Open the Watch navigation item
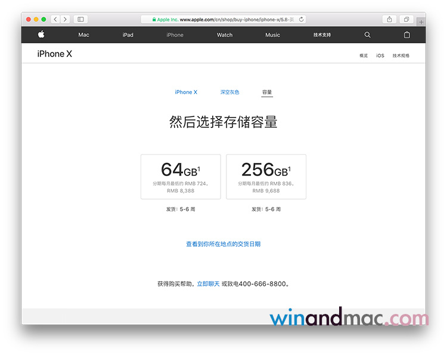Viewport: 447px width, 355px height. pyautogui.click(x=225, y=35)
